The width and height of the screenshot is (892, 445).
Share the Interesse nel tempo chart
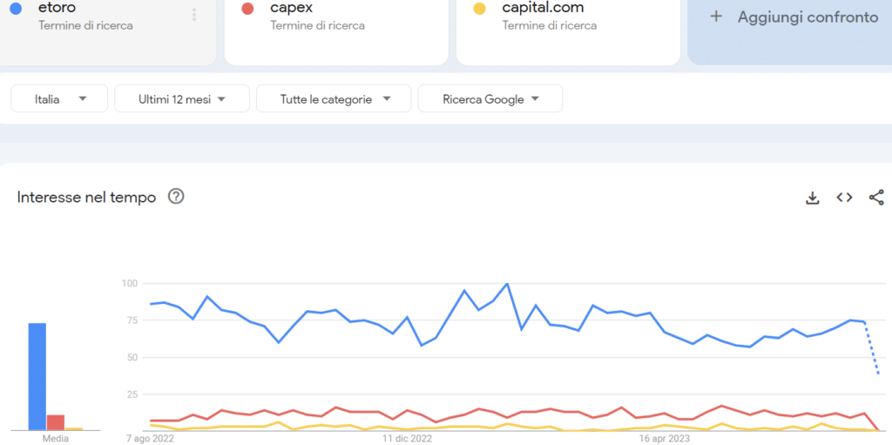pos(876,198)
